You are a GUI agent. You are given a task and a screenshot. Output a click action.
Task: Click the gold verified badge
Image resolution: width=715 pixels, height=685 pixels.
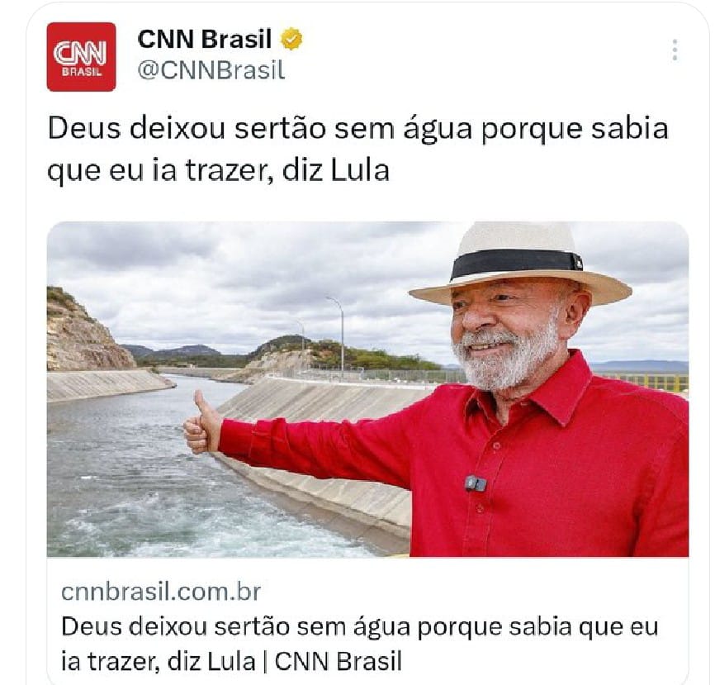pos(291,39)
